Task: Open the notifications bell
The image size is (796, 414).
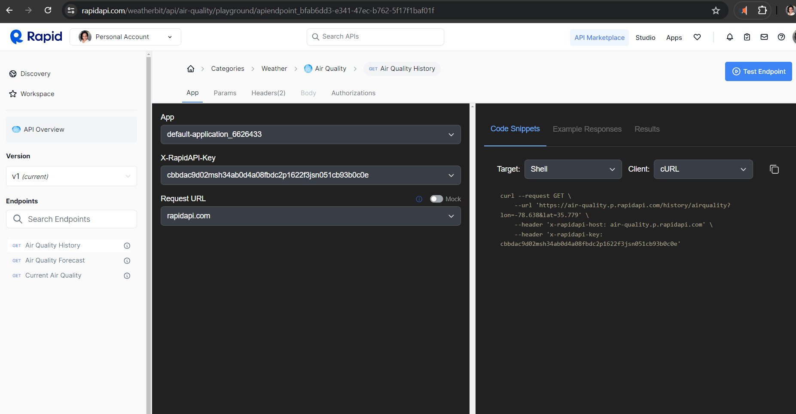Action: tap(730, 37)
